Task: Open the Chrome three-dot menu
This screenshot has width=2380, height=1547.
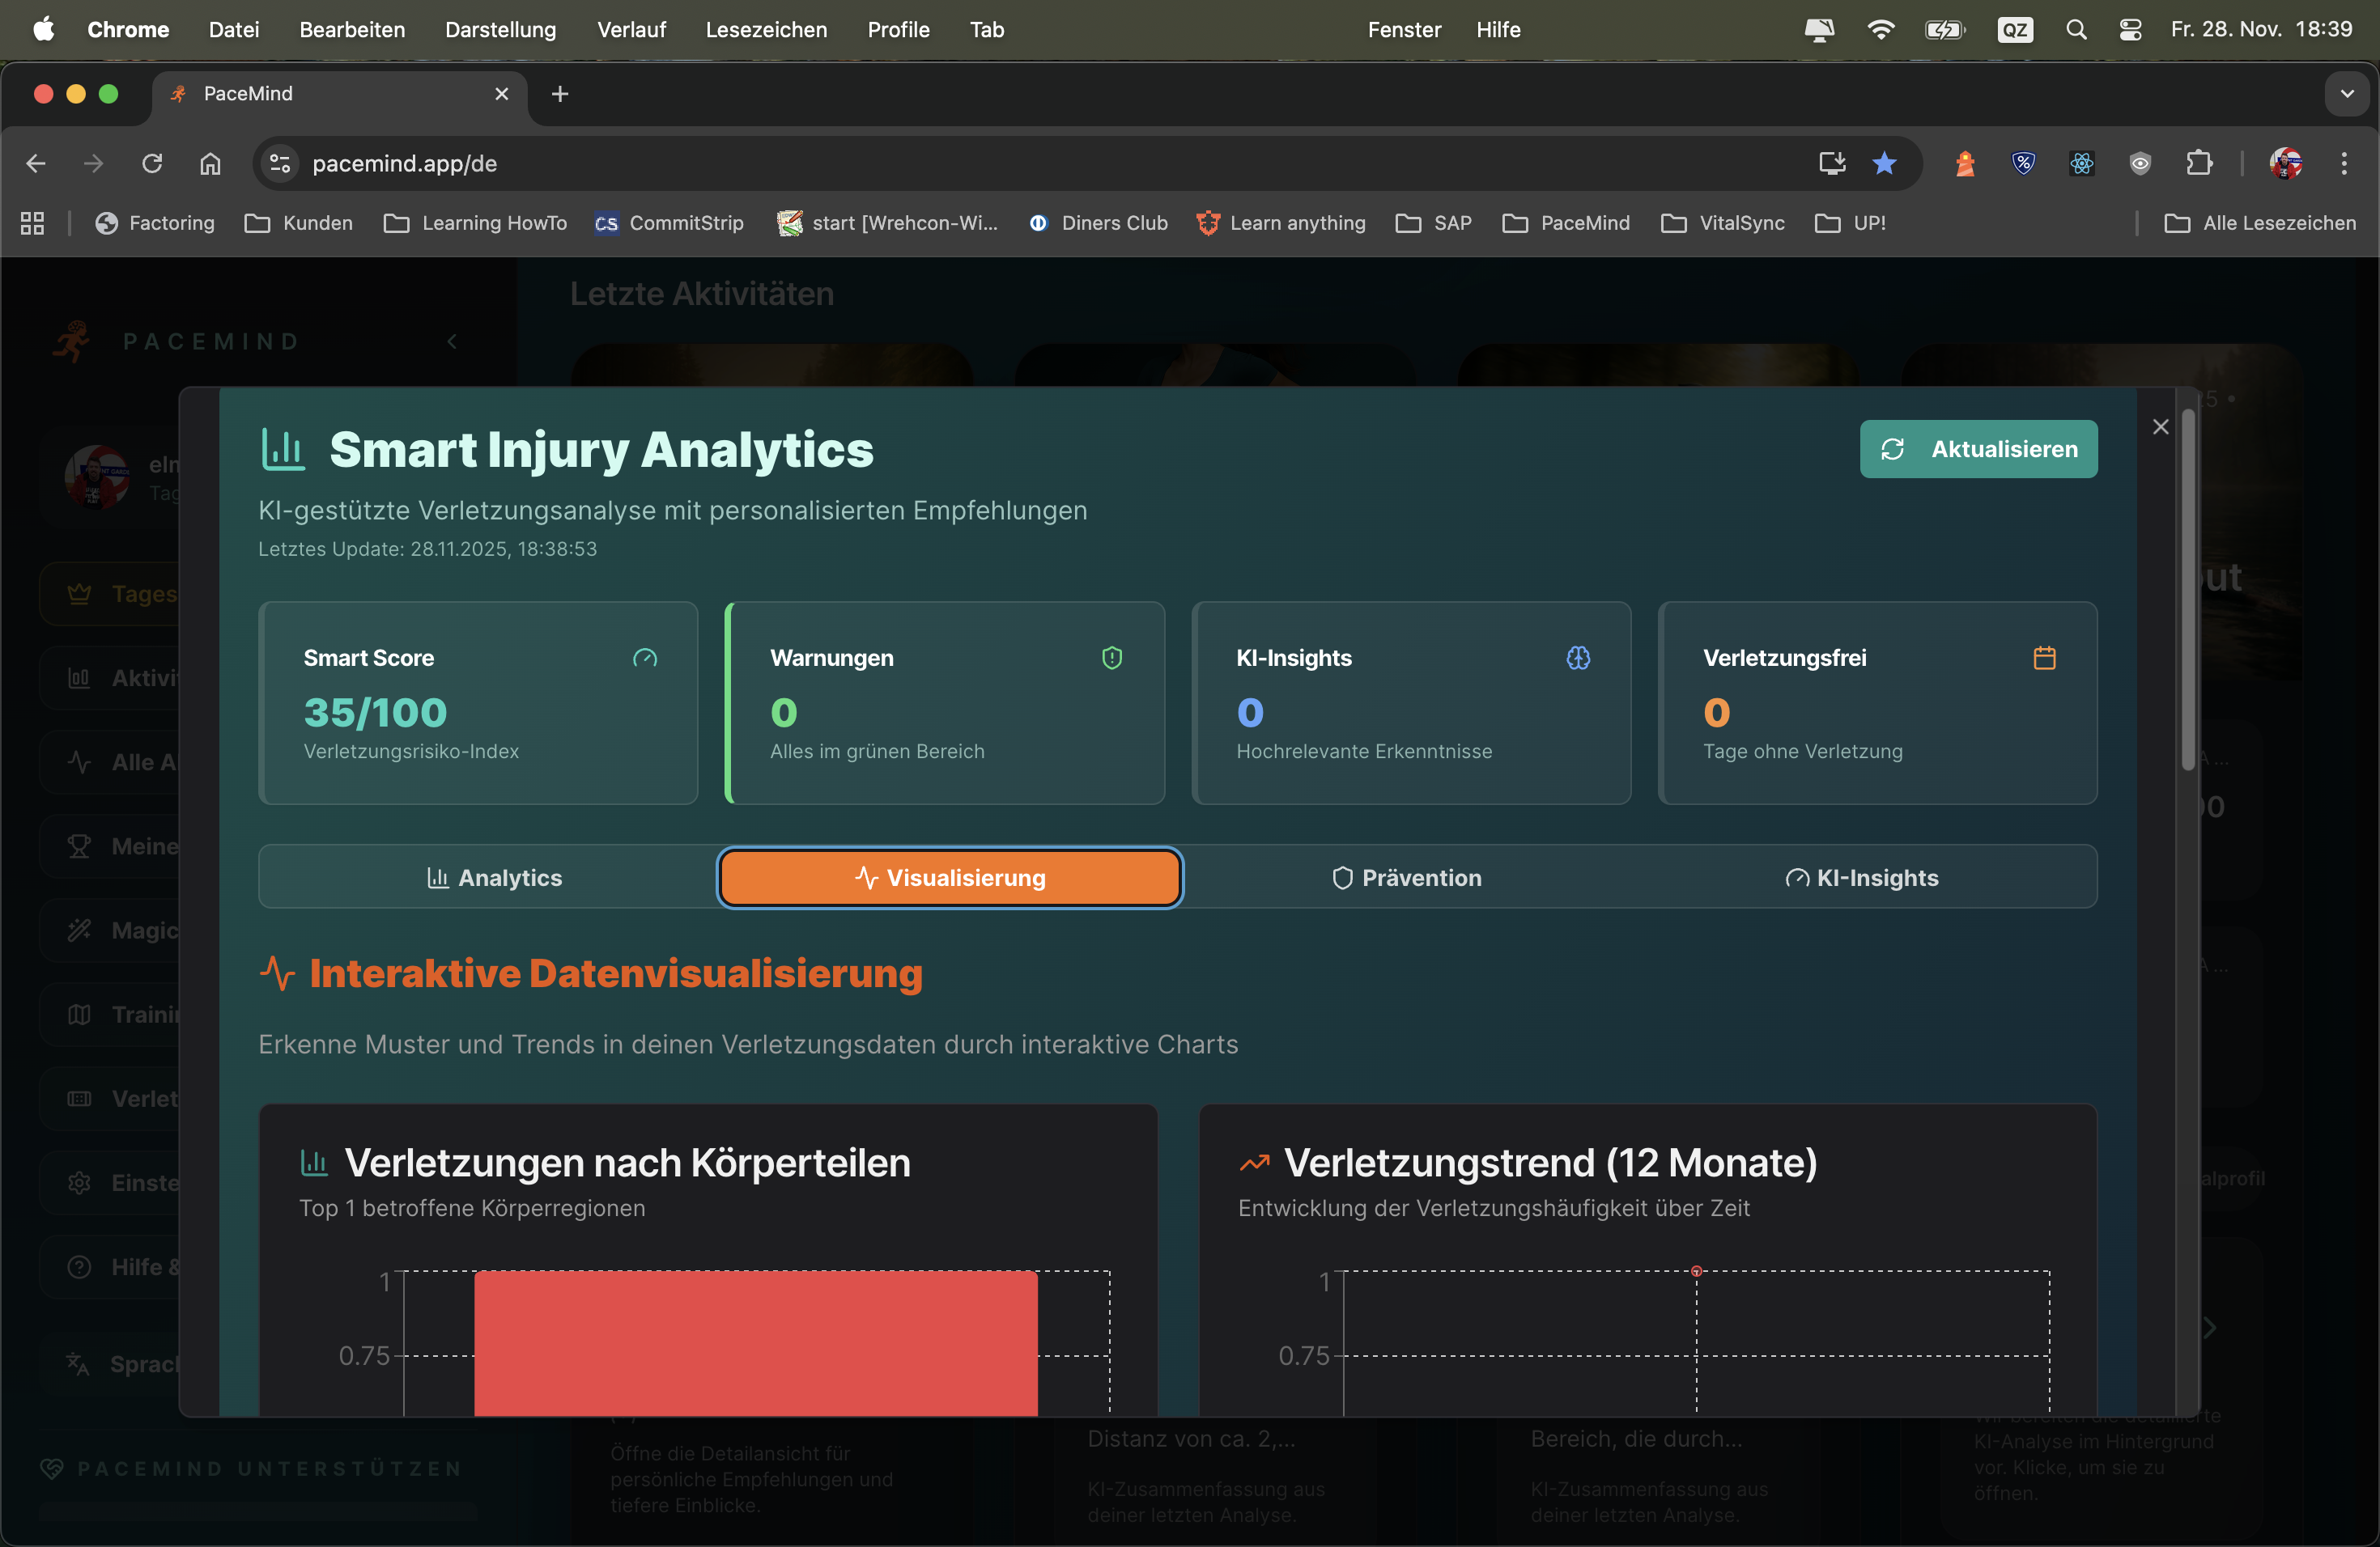Action: pyautogui.click(x=2345, y=163)
